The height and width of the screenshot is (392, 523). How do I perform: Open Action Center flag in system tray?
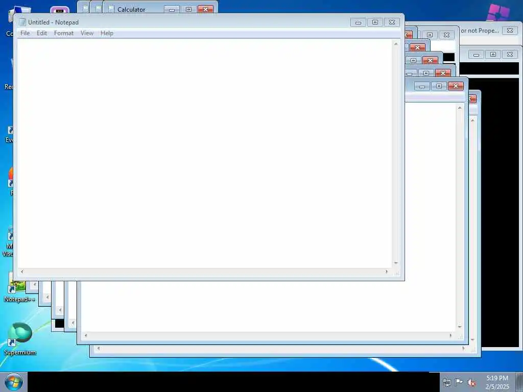pyautogui.click(x=459, y=382)
